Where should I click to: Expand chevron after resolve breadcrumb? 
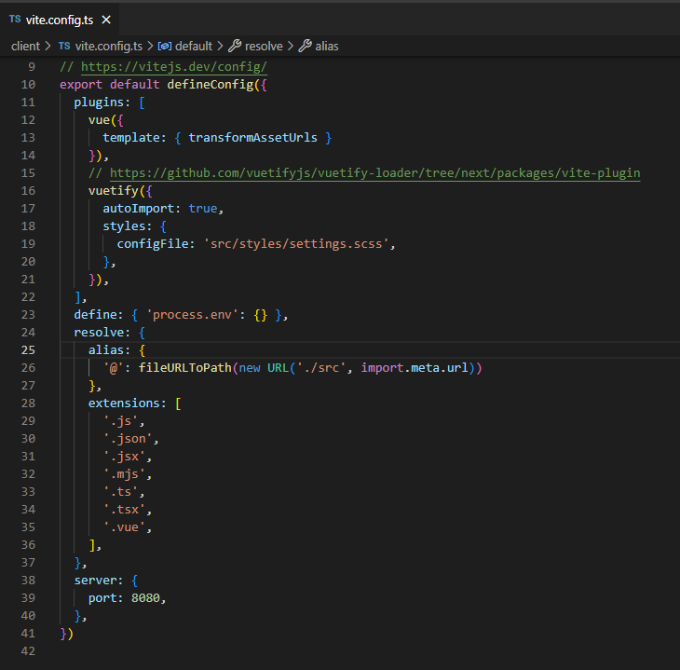[291, 46]
